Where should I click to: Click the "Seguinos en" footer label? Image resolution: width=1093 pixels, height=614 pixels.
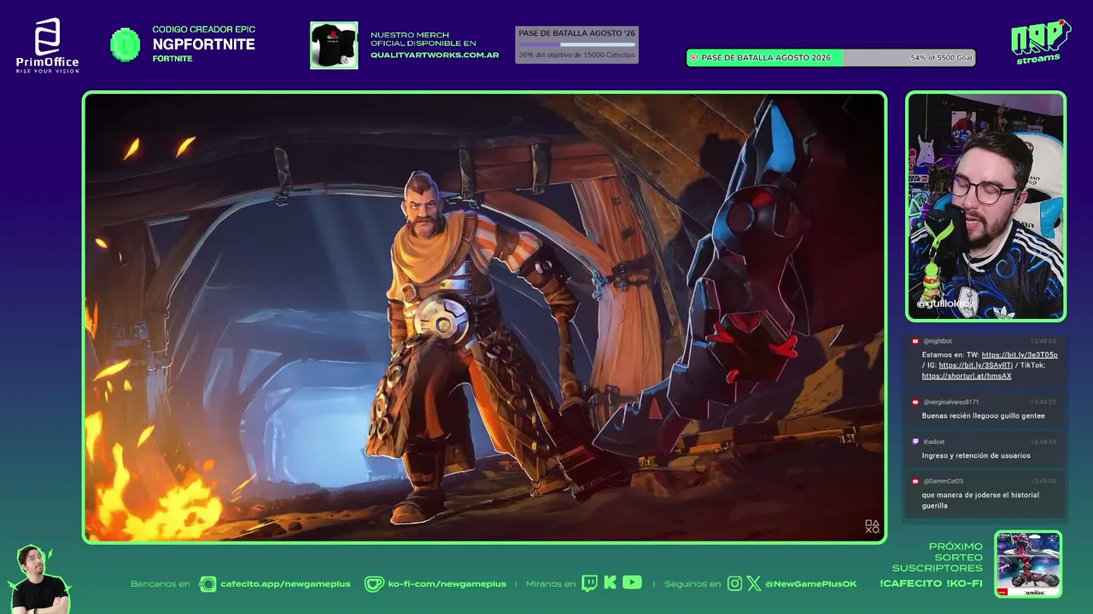[x=693, y=584]
